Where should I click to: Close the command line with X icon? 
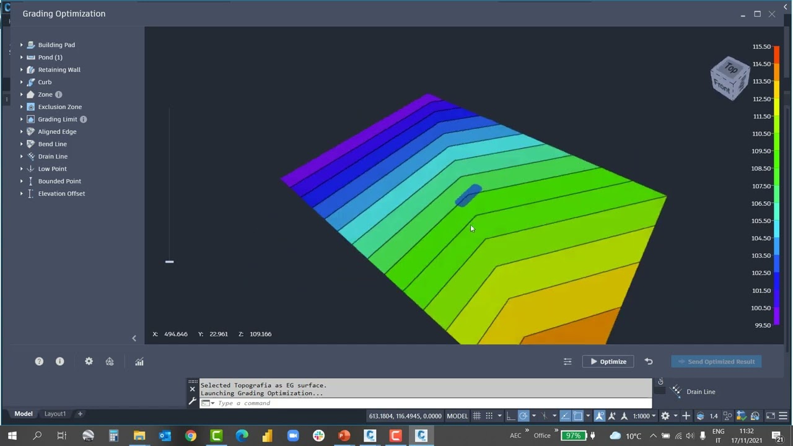193,390
